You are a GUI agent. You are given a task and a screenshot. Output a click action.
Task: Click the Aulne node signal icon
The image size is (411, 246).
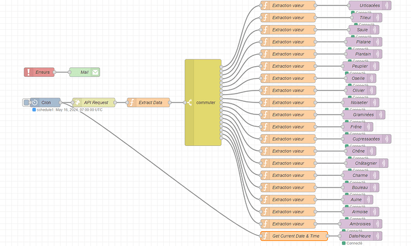pyautogui.click(x=368, y=200)
